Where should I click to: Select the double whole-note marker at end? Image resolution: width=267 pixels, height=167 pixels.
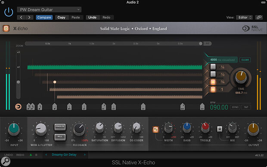[x=202, y=107]
